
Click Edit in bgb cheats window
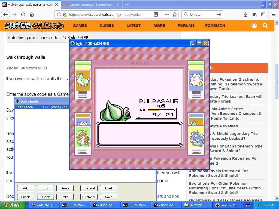(x=45, y=188)
